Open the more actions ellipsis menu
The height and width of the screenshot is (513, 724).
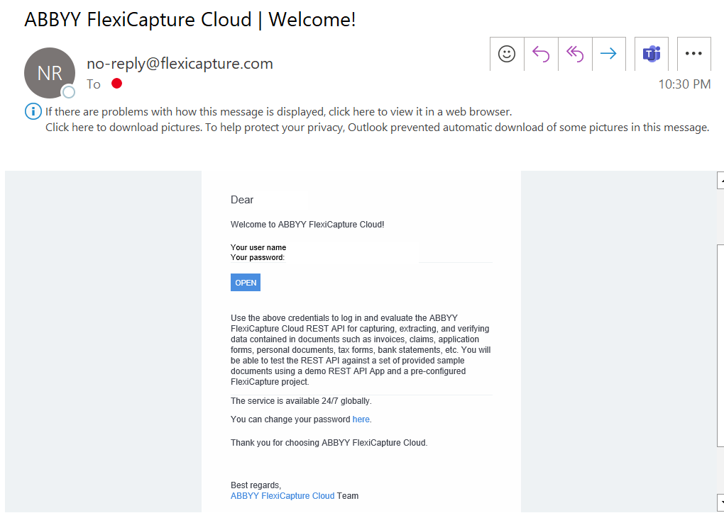(693, 54)
